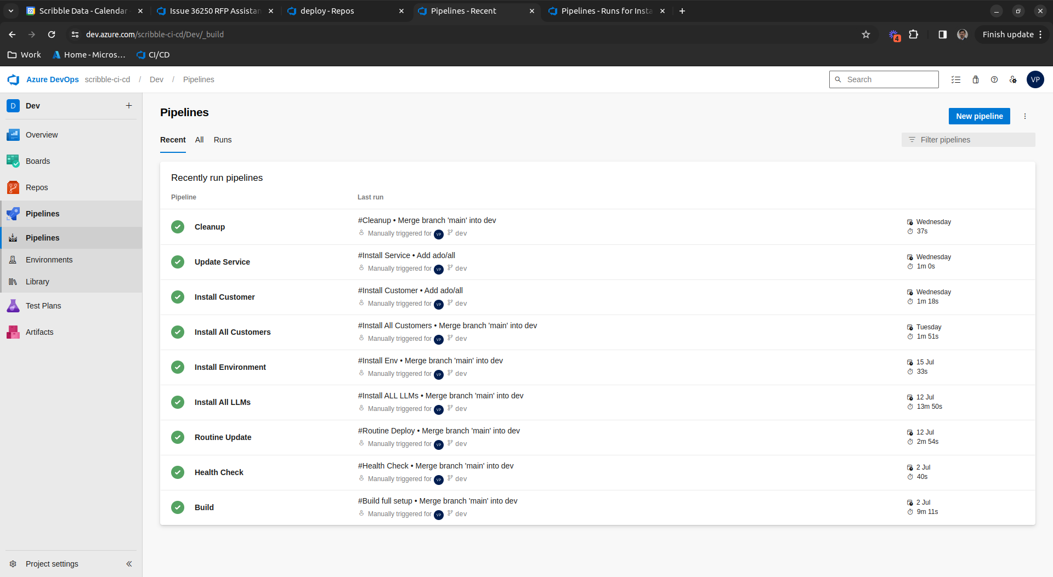Switch to deploy - Repos browser tab

pyautogui.click(x=346, y=11)
